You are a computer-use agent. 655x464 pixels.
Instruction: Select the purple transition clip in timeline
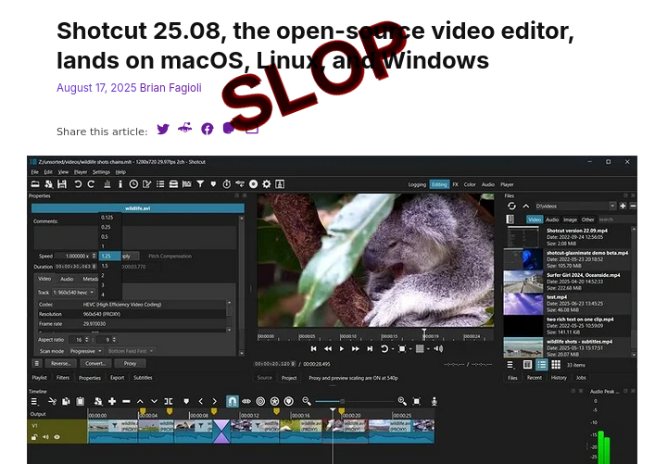(221, 432)
